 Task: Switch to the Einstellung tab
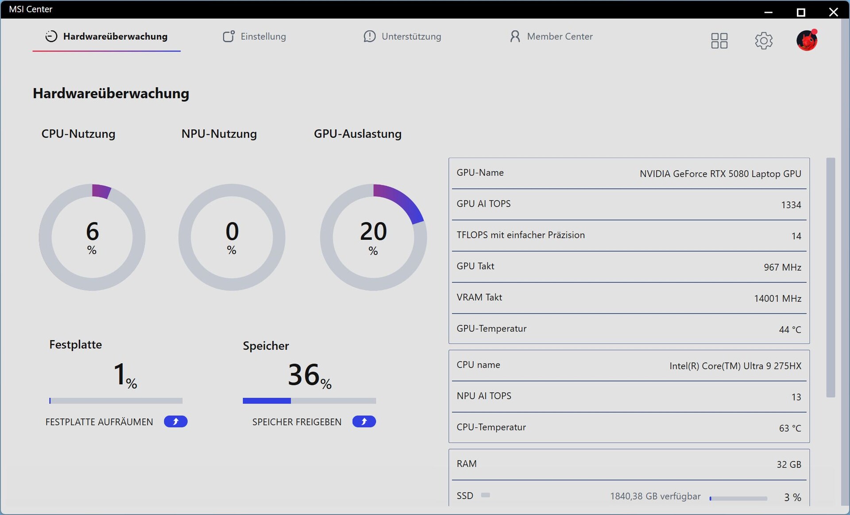(263, 36)
